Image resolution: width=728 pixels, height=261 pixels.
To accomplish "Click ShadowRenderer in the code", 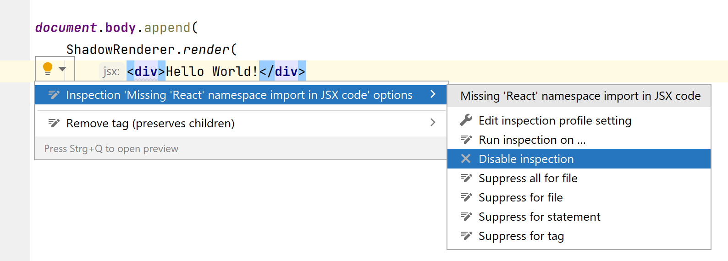I will point(121,49).
